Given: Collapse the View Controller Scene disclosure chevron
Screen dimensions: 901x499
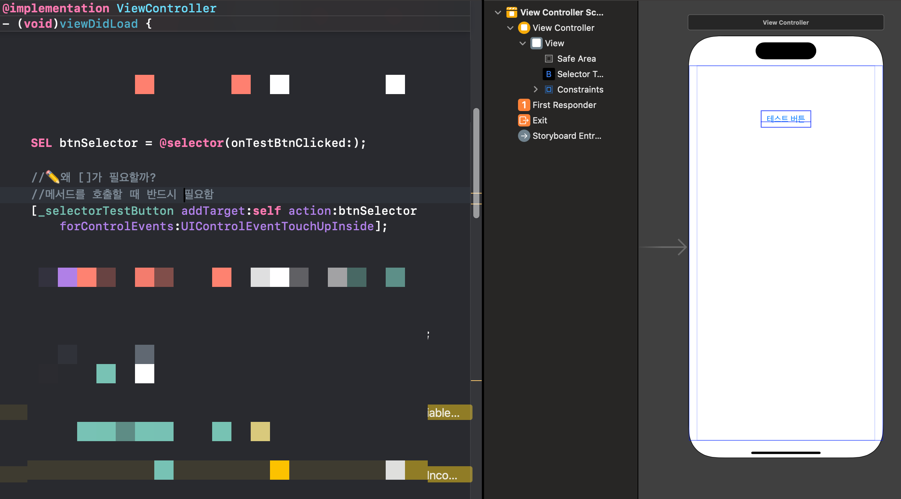Looking at the screenshot, I should 498,12.
